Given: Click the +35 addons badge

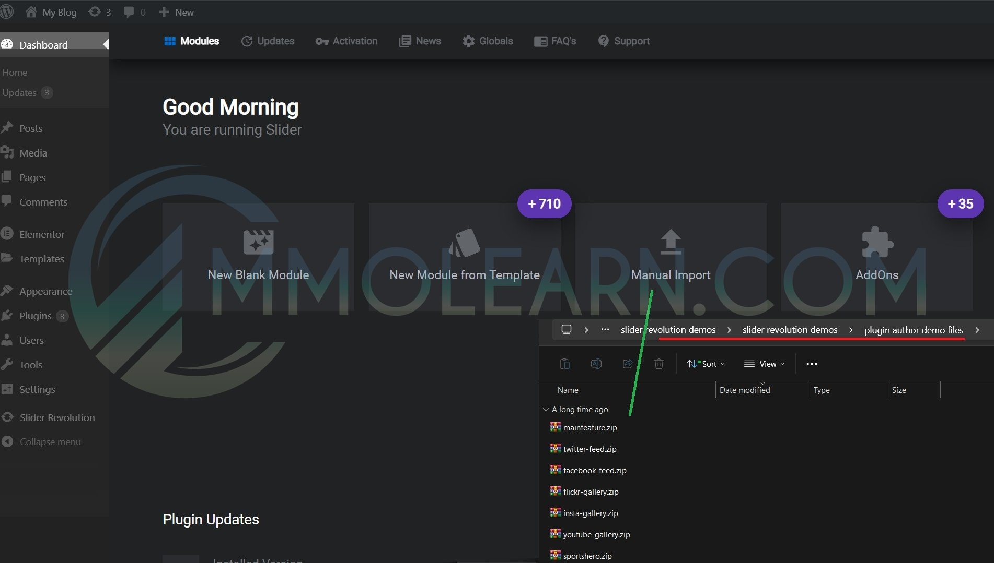Looking at the screenshot, I should (x=961, y=203).
